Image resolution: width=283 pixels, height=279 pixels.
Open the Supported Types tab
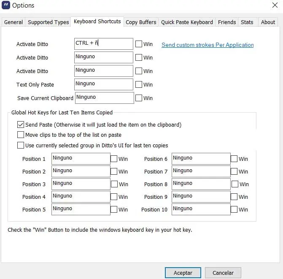click(x=48, y=22)
